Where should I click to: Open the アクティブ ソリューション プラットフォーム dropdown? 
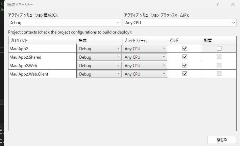pyautogui.click(x=180, y=23)
